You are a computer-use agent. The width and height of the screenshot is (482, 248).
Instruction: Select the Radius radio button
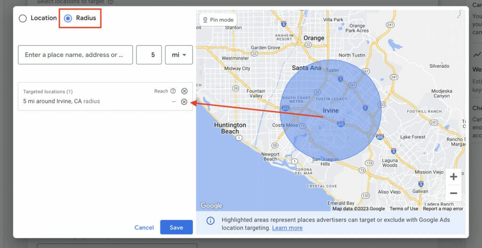click(x=68, y=18)
